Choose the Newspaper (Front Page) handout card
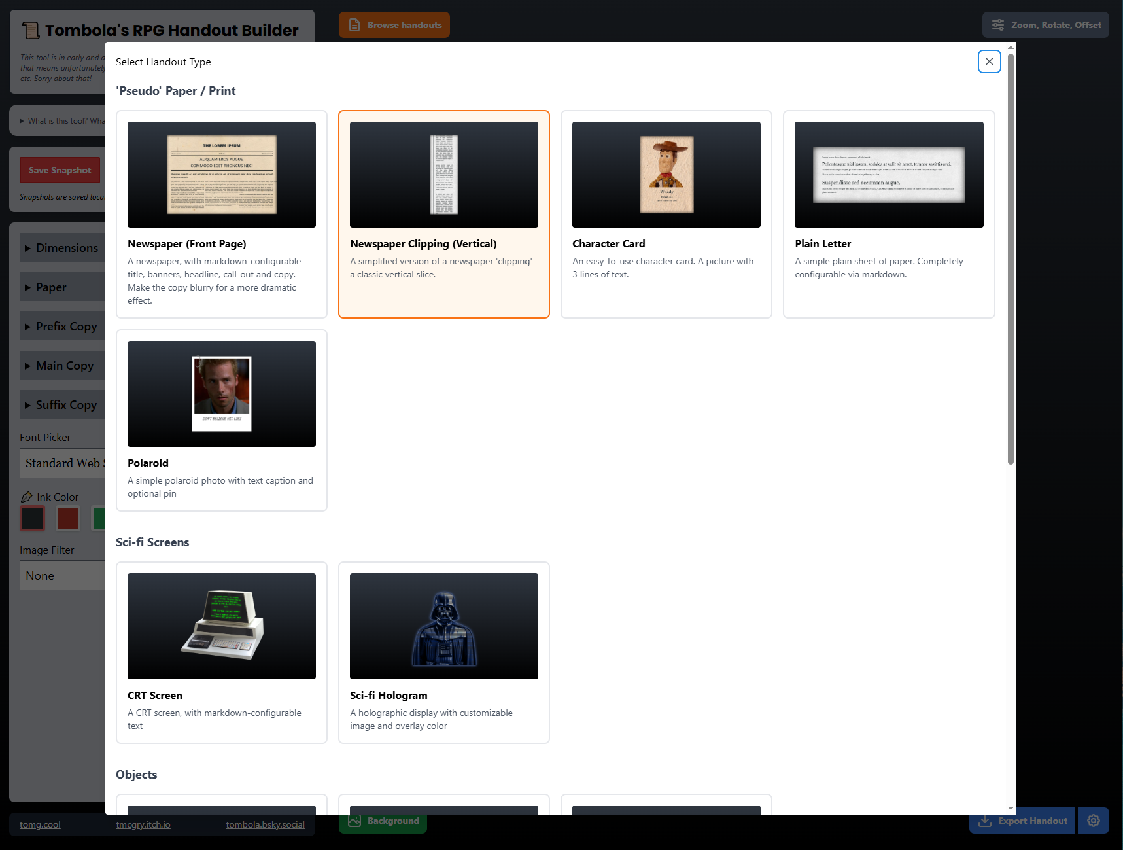Image resolution: width=1123 pixels, height=850 pixels. [222, 214]
